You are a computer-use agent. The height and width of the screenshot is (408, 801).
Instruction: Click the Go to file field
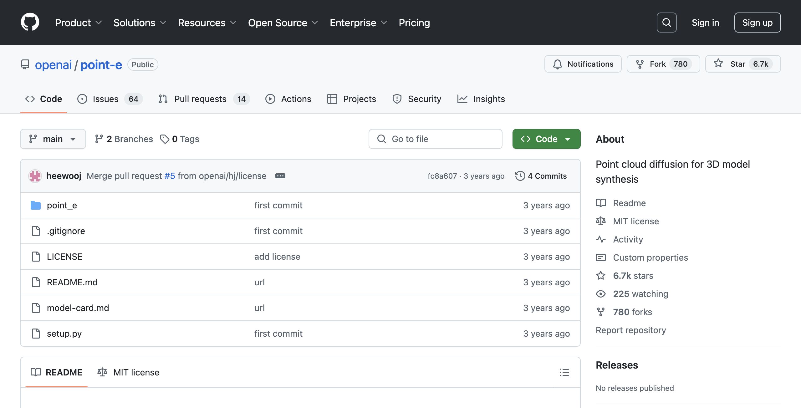(x=435, y=139)
